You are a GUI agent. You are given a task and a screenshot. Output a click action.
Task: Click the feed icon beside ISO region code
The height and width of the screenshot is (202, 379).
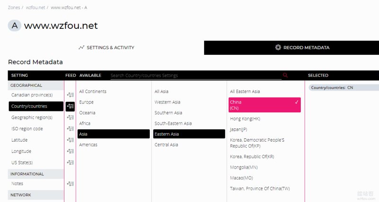[70, 129]
